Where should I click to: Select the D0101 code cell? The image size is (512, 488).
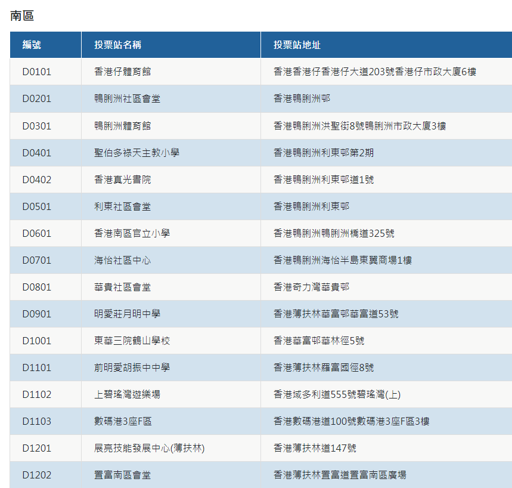click(x=37, y=72)
